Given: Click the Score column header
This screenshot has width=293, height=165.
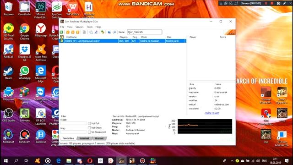Looking at the screenshot, I should point(223,37).
